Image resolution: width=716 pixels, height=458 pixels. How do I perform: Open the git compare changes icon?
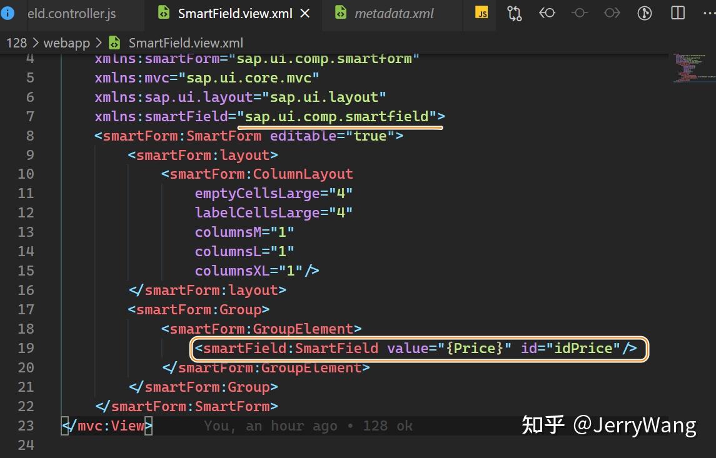tap(514, 12)
